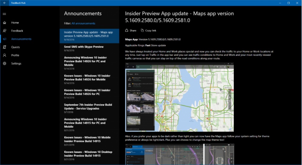The height and width of the screenshot is (165, 302).
Task: Click the Feedback person icon
Action: coord(5,31)
